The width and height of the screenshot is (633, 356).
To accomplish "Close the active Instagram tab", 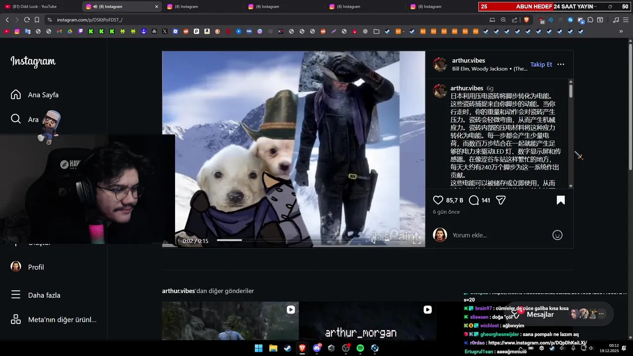I will pos(157,6).
